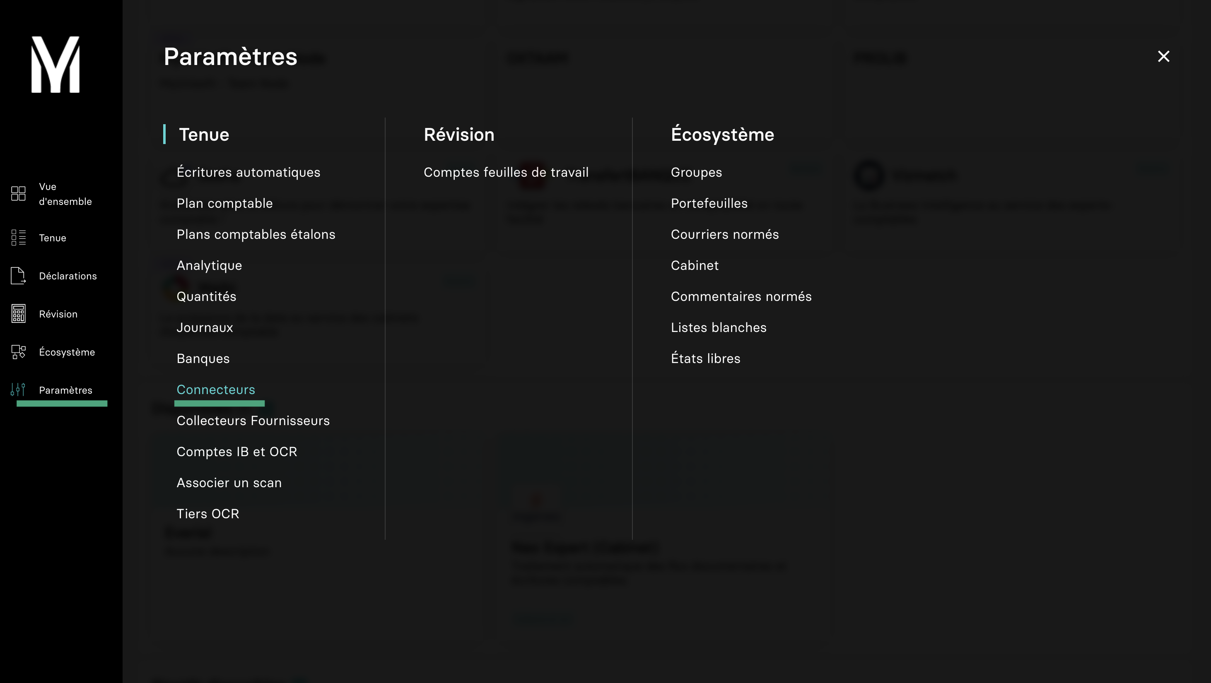
Task: Click the Révision calculator icon
Action: [18, 314]
